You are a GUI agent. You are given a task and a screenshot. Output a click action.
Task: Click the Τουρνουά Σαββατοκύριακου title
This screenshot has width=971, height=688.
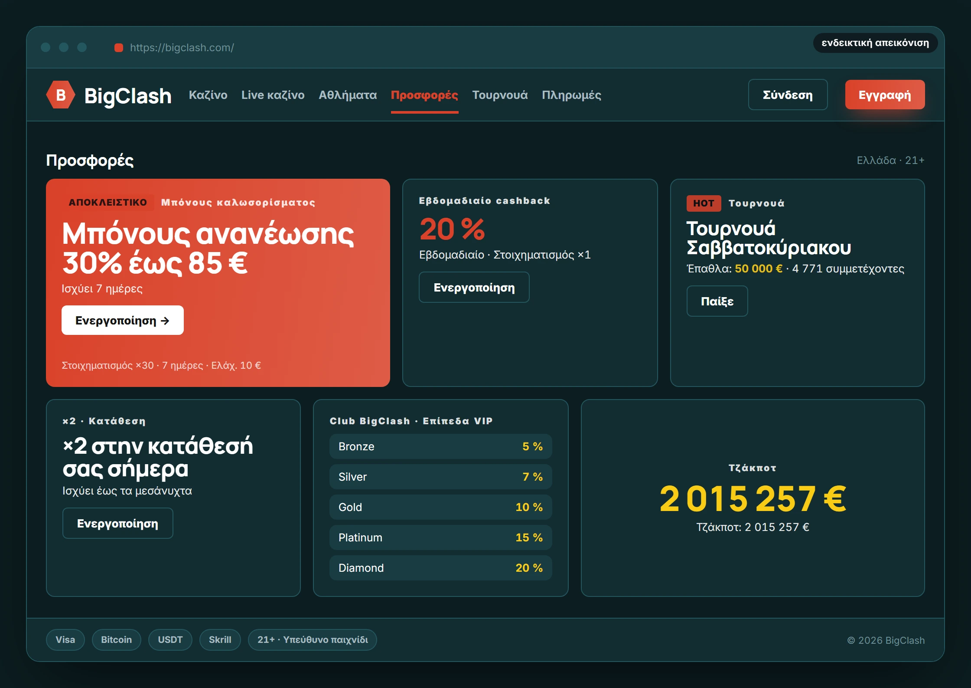point(769,238)
